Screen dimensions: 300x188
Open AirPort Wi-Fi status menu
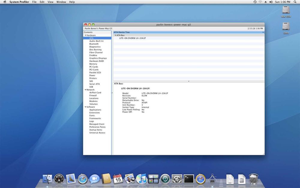260,2
